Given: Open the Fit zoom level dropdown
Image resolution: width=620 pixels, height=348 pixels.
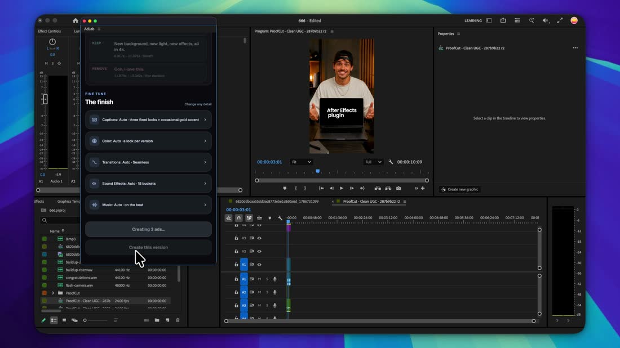Looking at the screenshot, I should 302,162.
